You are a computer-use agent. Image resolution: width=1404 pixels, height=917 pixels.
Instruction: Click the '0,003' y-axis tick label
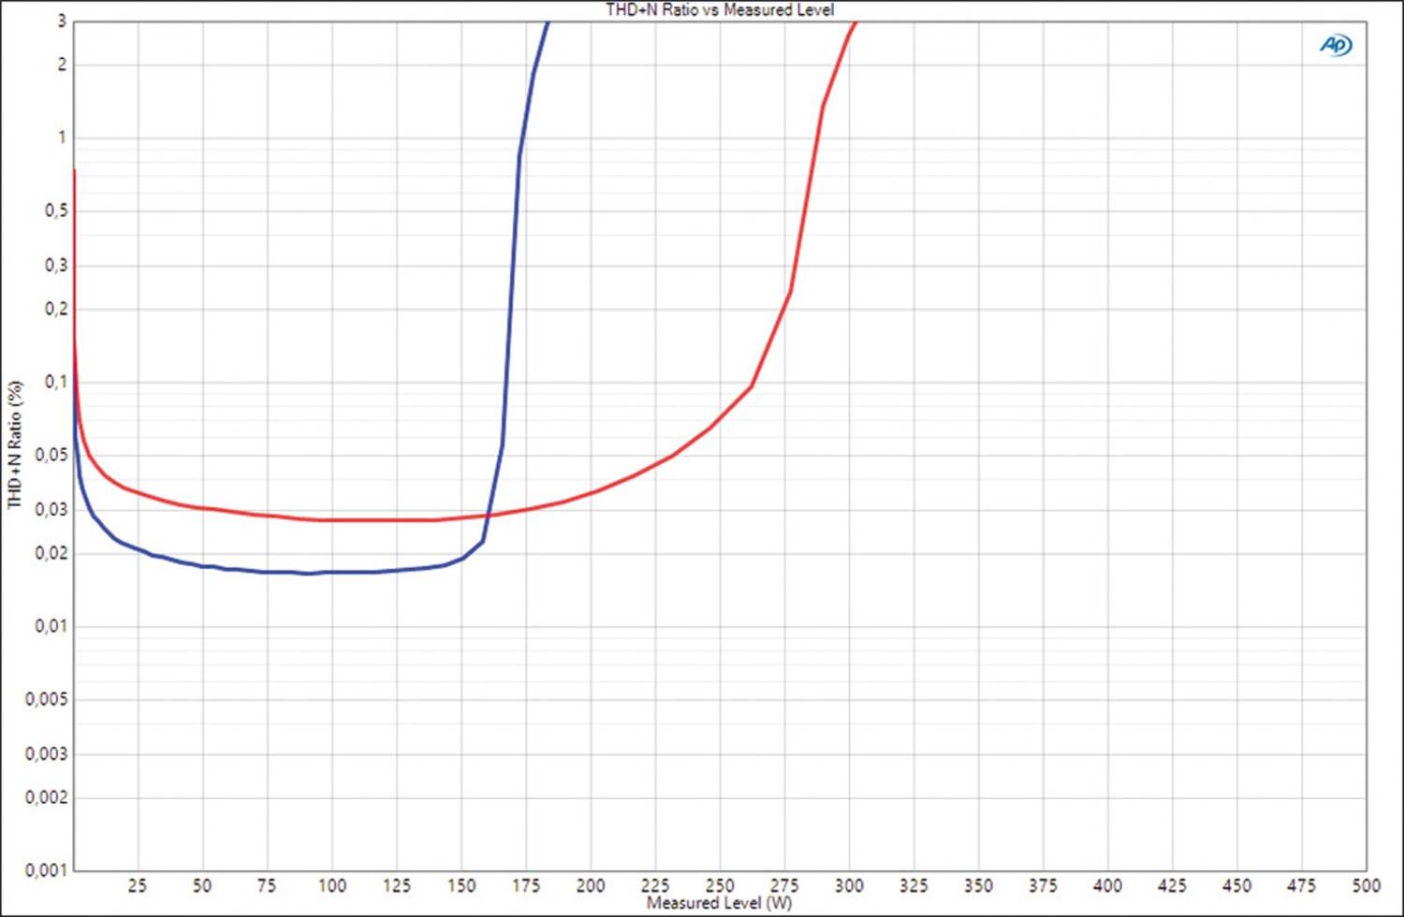tap(47, 754)
